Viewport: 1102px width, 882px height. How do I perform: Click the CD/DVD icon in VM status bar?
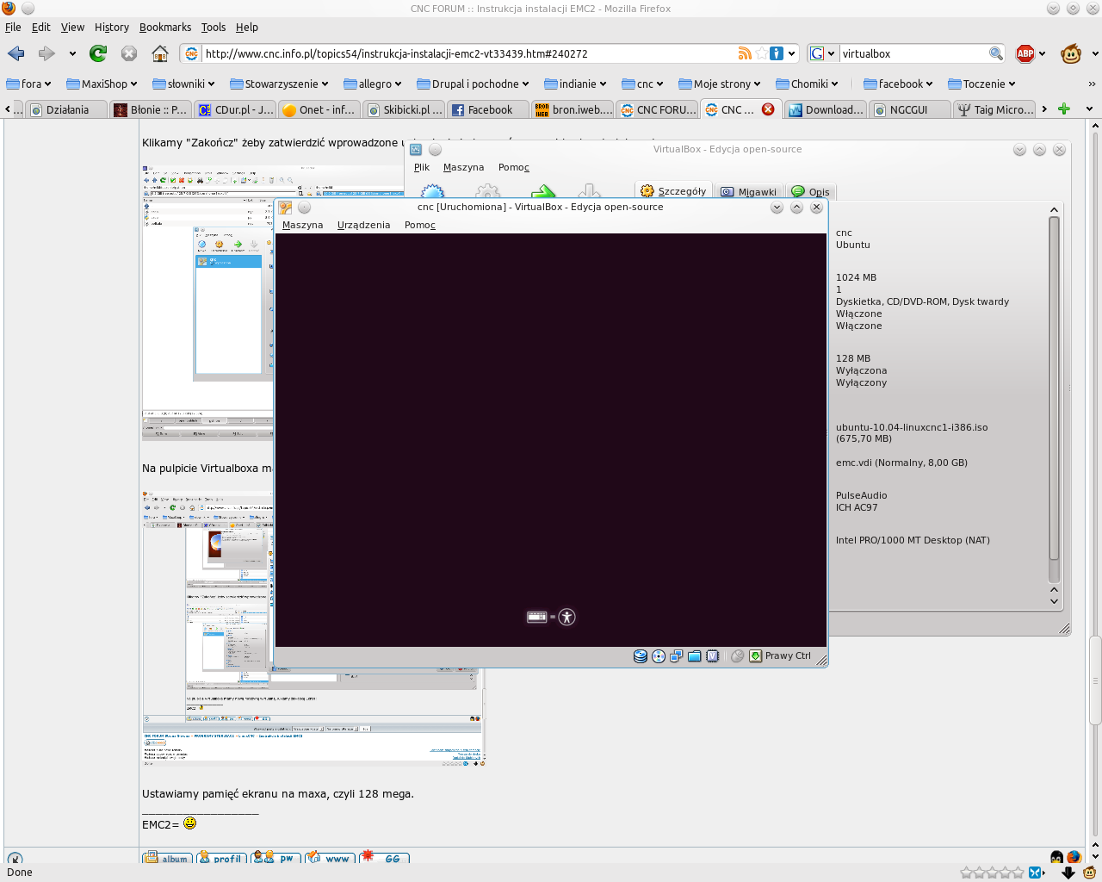(659, 656)
